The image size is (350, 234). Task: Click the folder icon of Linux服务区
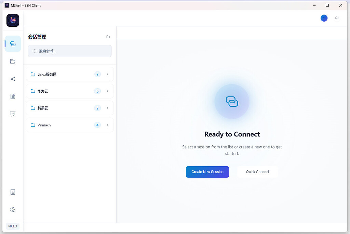coord(33,74)
